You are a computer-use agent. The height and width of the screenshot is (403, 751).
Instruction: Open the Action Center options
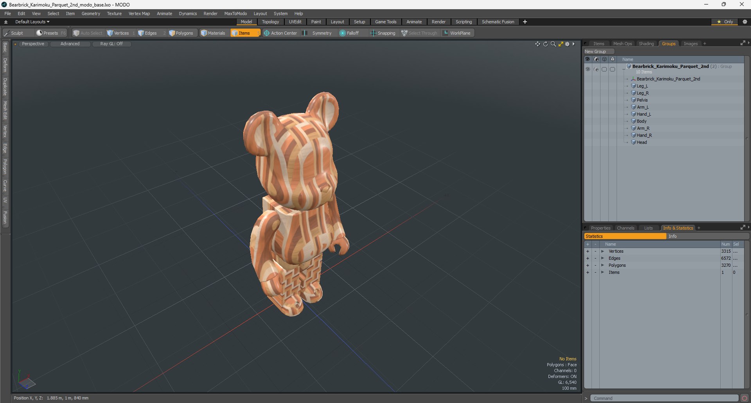[280, 33]
